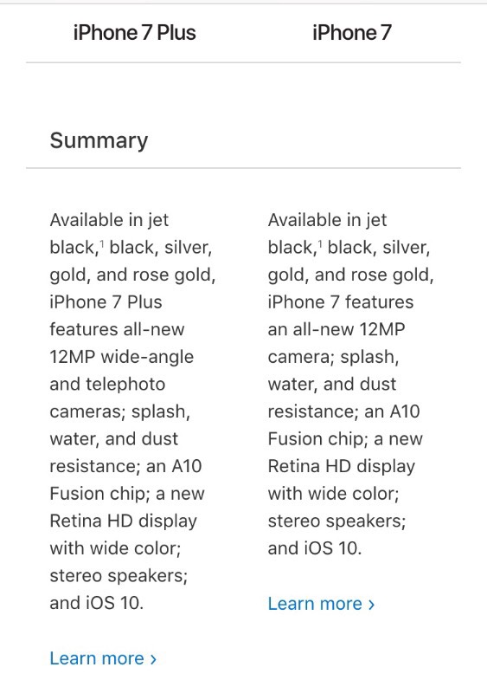Click "an all-new 12MP" line in iPhone 7 summary

click(336, 329)
